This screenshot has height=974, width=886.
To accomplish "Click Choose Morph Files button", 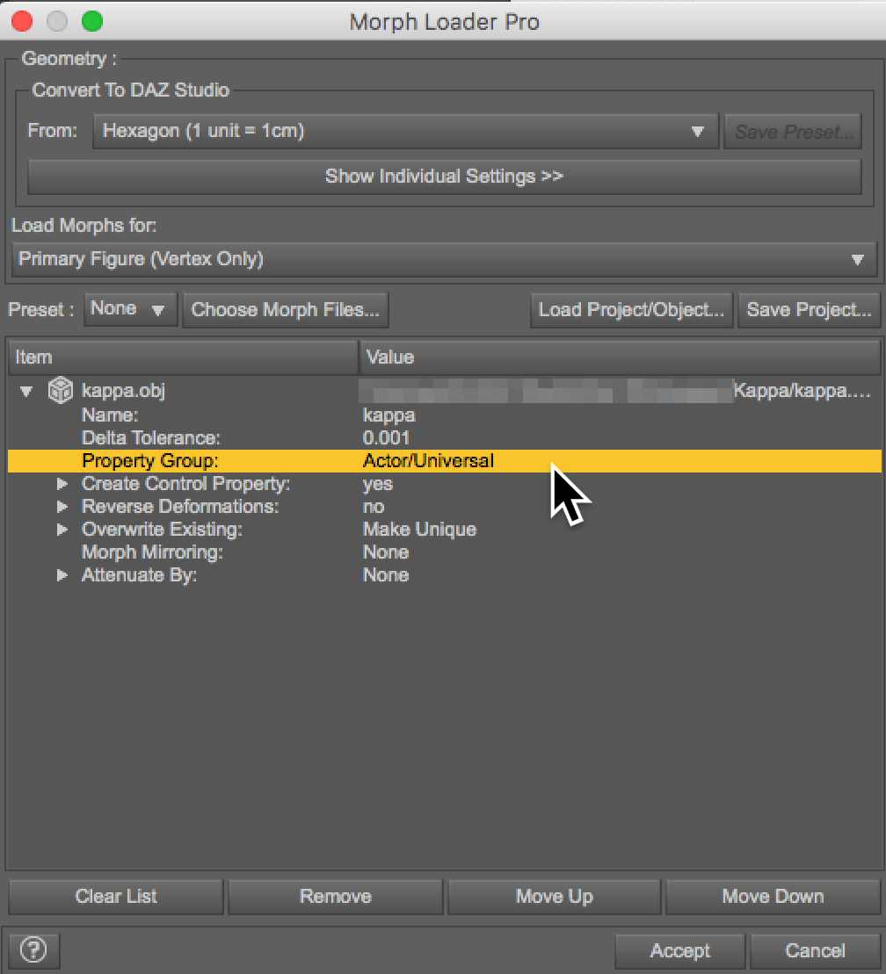I will pyautogui.click(x=285, y=309).
